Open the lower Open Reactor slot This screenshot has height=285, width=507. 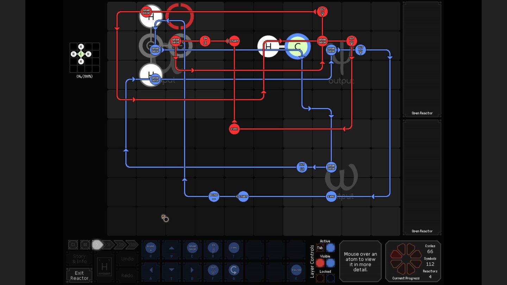click(x=422, y=177)
